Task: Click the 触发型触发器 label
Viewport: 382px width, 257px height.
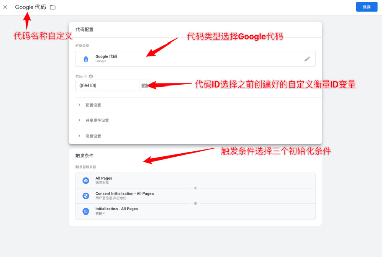Action: pyautogui.click(x=86, y=167)
